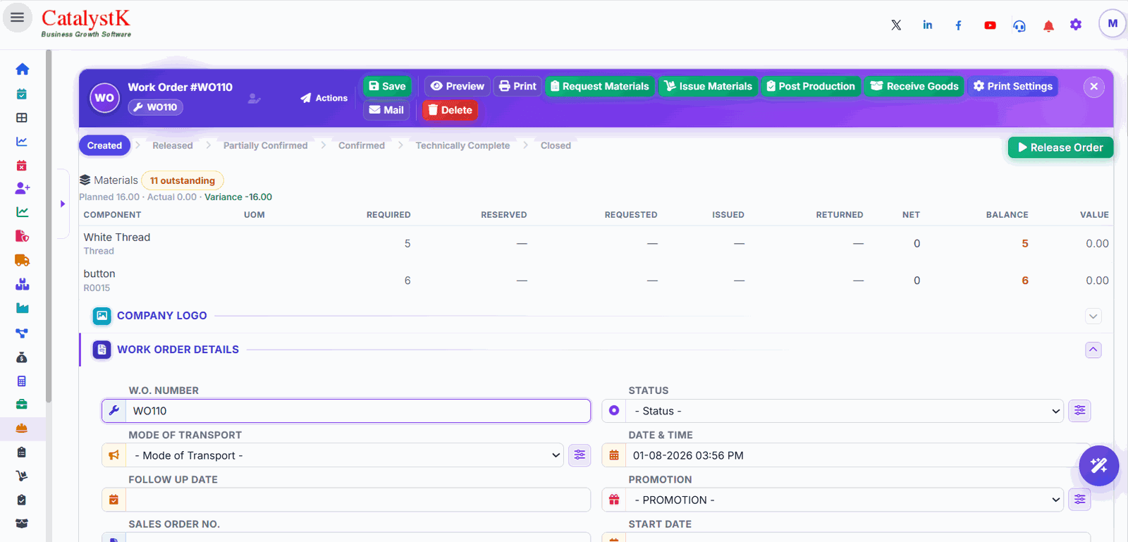The width and height of the screenshot is (1128, 542).
Task: Click the Receive Goods button
Action: click(914, 86)
